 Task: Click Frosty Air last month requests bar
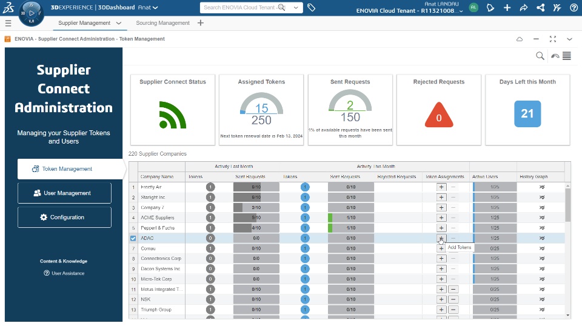coord(256,187)
